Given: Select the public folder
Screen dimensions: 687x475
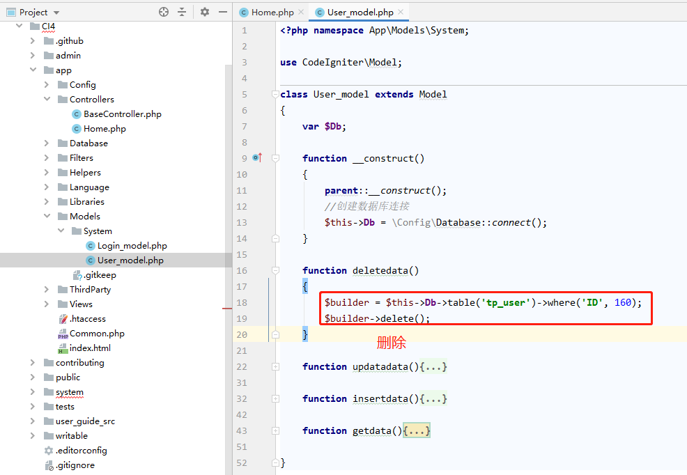Looking at the screenshot, I should point(68,377).
